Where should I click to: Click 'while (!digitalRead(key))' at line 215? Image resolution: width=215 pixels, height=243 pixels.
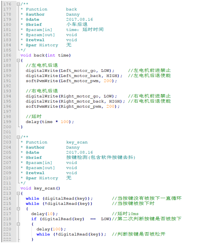pyautogui.click(x=59, y=204)
